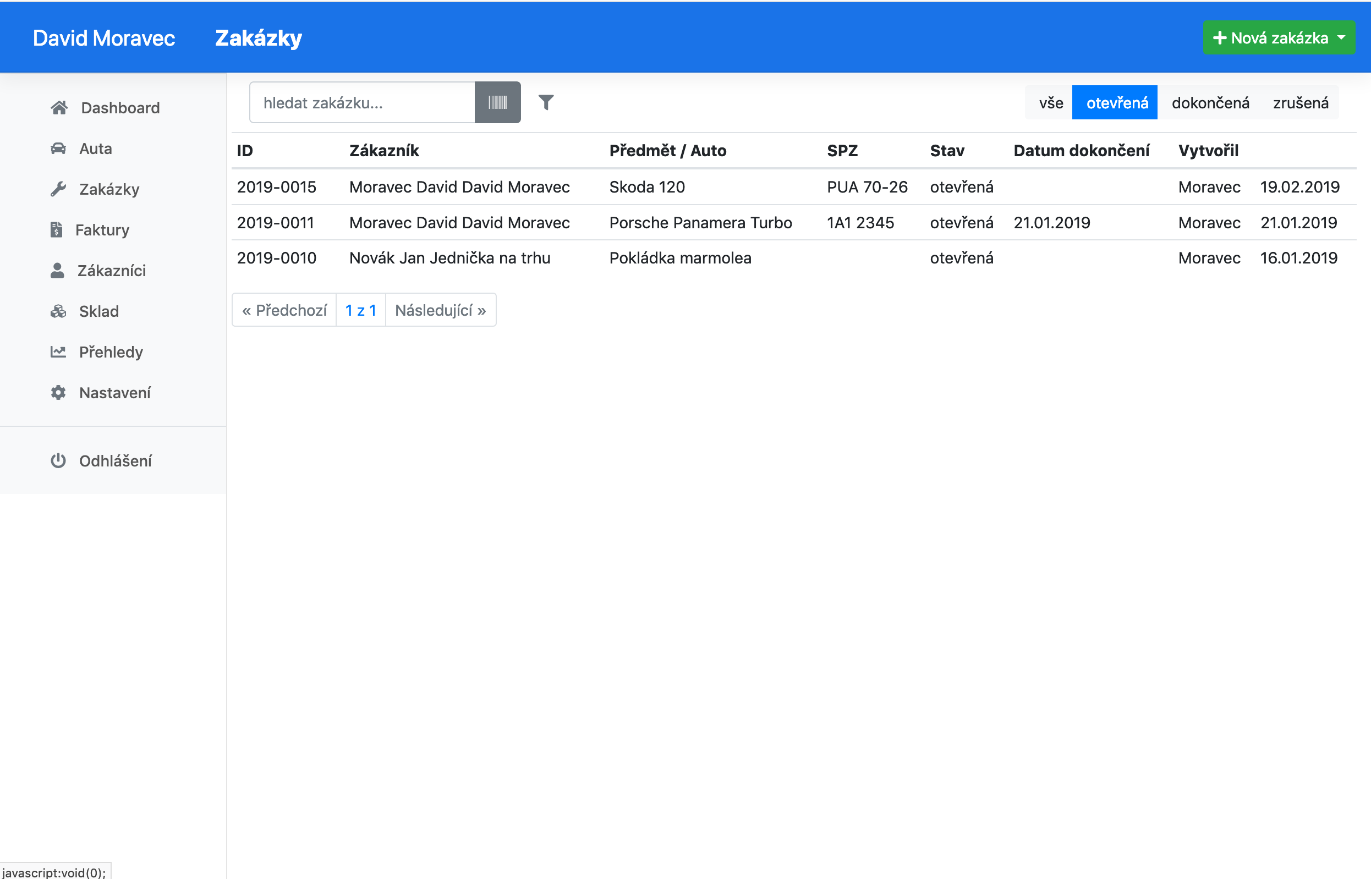Open the Porsche Panamera Turbo order row
The image size is (1371, 879).
pyautogui.click(x=700, y=223)
